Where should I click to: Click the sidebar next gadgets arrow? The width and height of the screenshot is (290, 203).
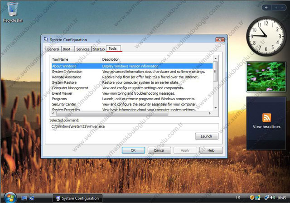tap(282, 8)
